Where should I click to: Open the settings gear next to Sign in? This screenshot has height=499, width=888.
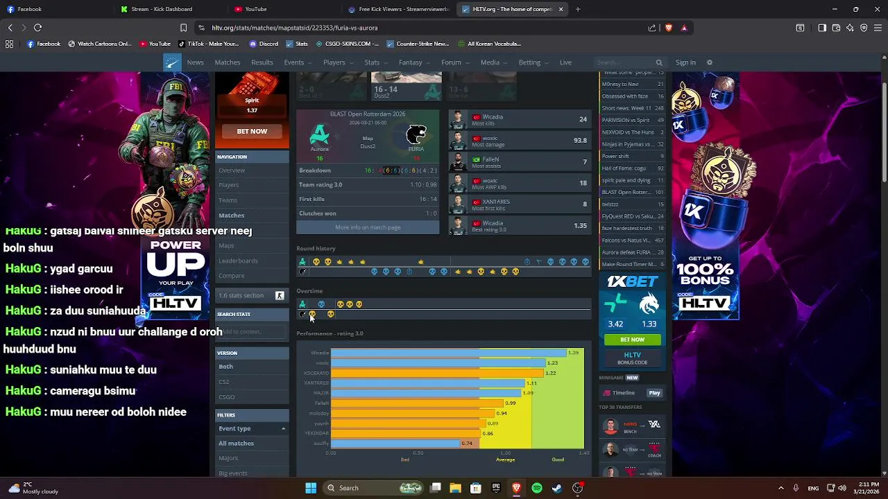[x=709, y=62]
